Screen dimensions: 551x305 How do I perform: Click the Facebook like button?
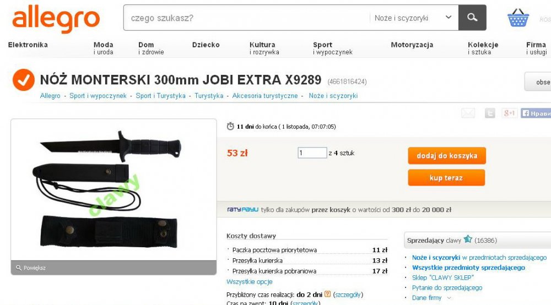point(536,113)
